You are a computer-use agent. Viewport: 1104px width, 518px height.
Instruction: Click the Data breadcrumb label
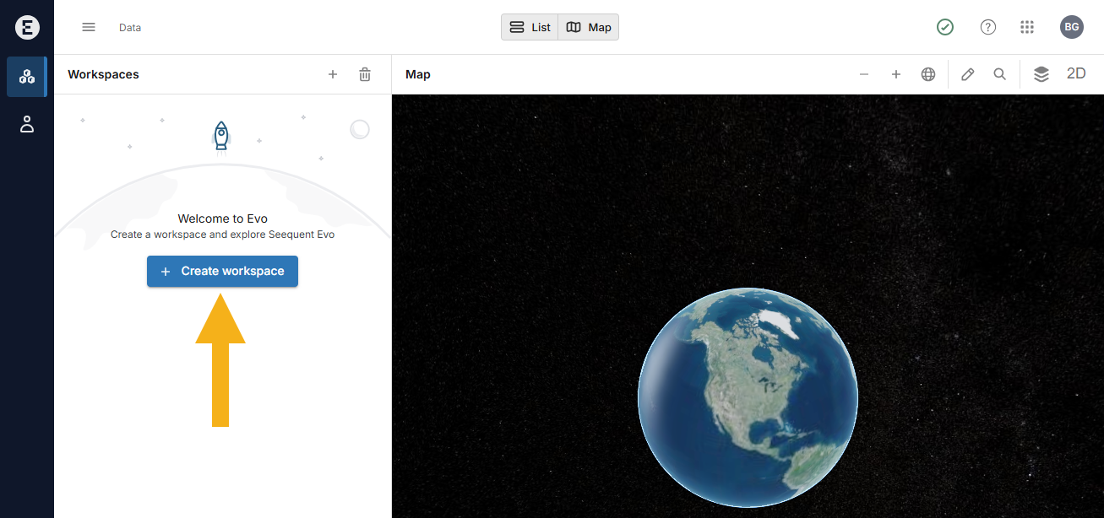130,27
